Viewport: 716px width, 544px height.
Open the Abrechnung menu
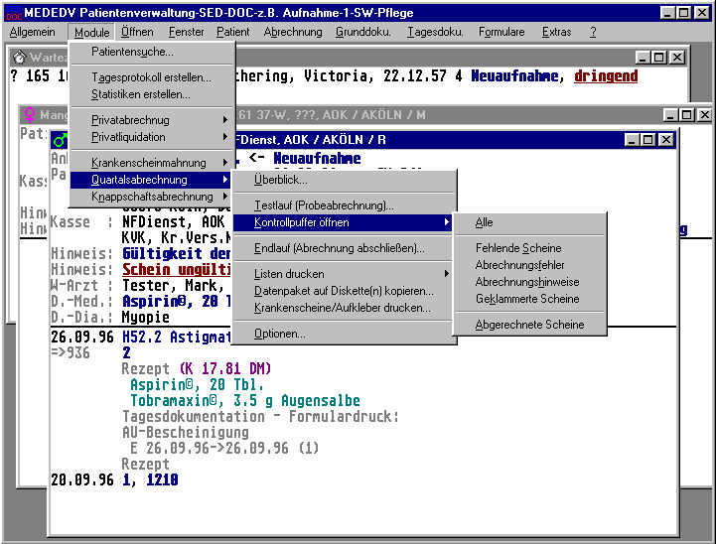[293, 32]
